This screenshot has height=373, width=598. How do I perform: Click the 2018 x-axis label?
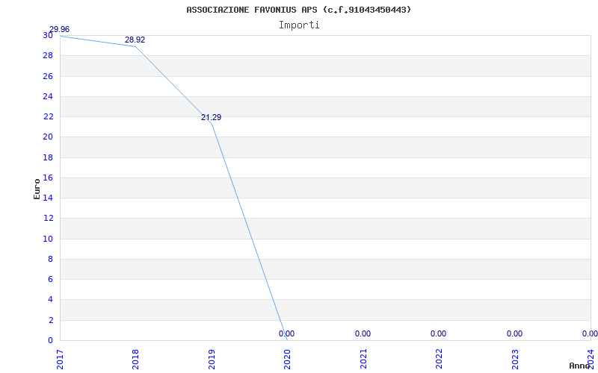(x=135, y=360)
